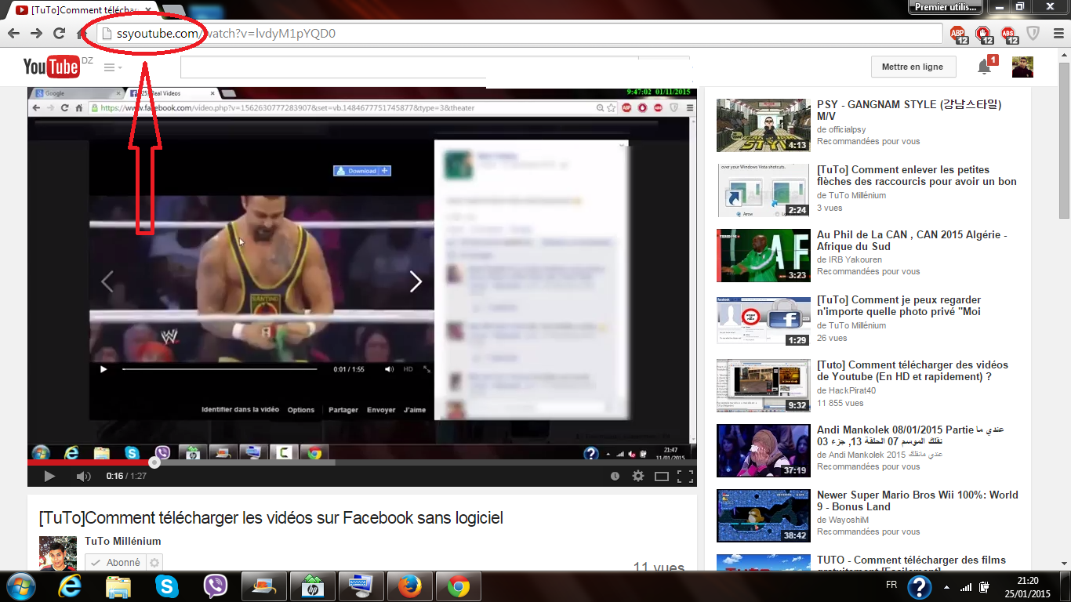Open the FR language selector in the taskbar
This screenshot has height=602, width=1071.
click(891, 586)
